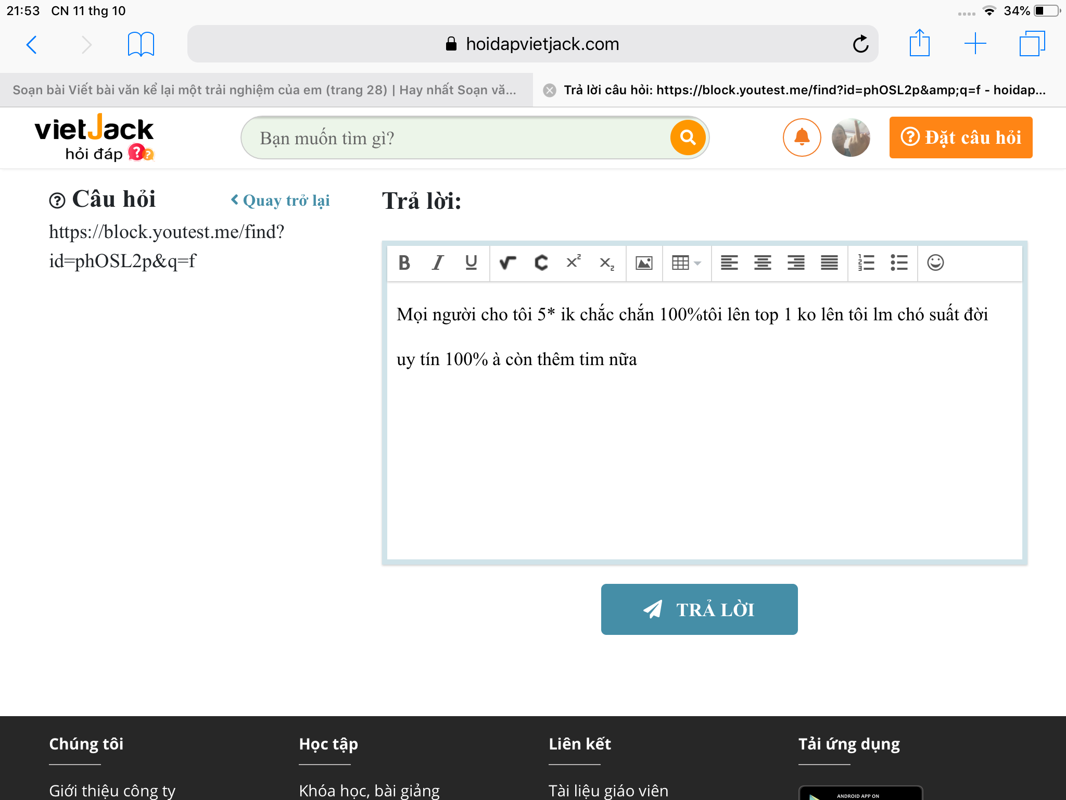Insert an image into the answer
Image resolution: width=1066 pixels, height=800 pixels.
[x=644, y=262]
